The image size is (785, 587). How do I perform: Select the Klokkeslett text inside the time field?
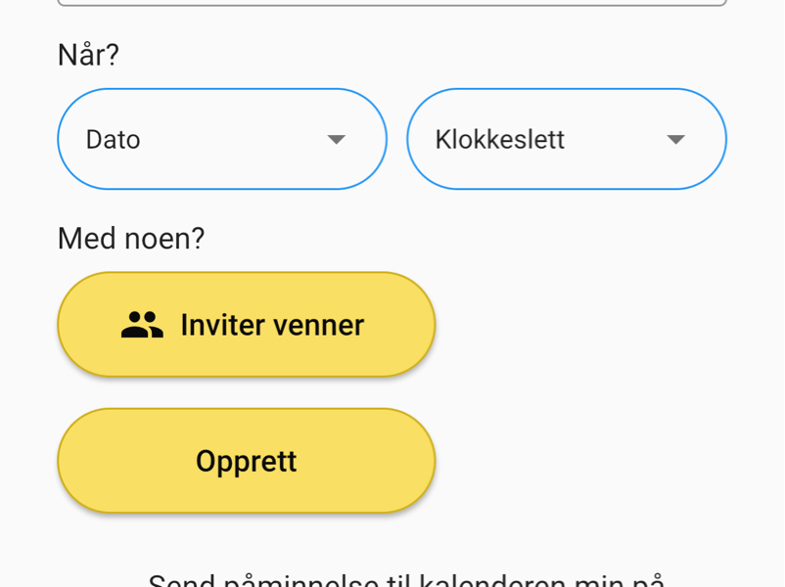[500, 140]
